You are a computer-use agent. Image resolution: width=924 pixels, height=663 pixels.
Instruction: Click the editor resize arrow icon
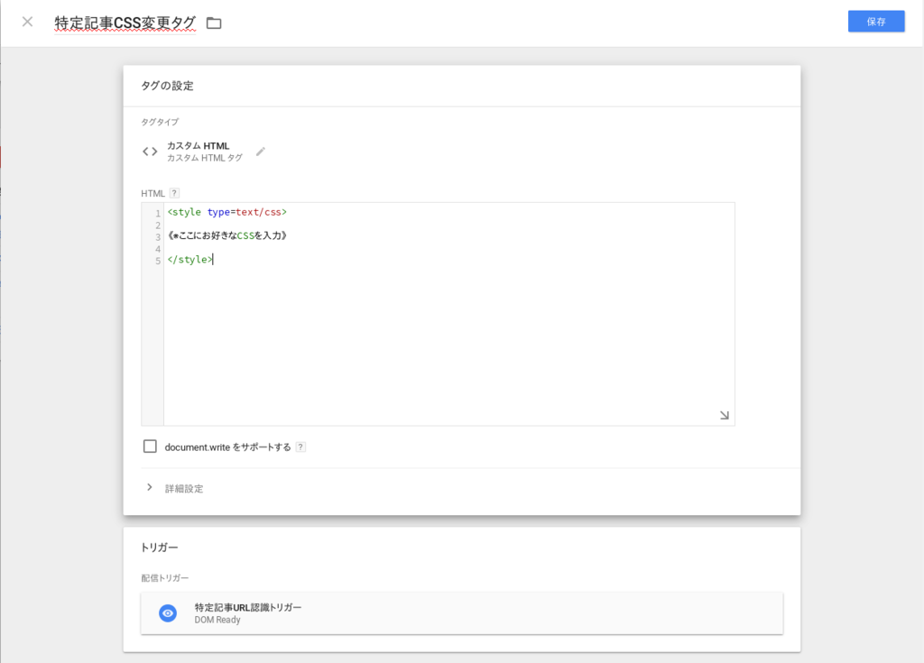click(725, 415)
